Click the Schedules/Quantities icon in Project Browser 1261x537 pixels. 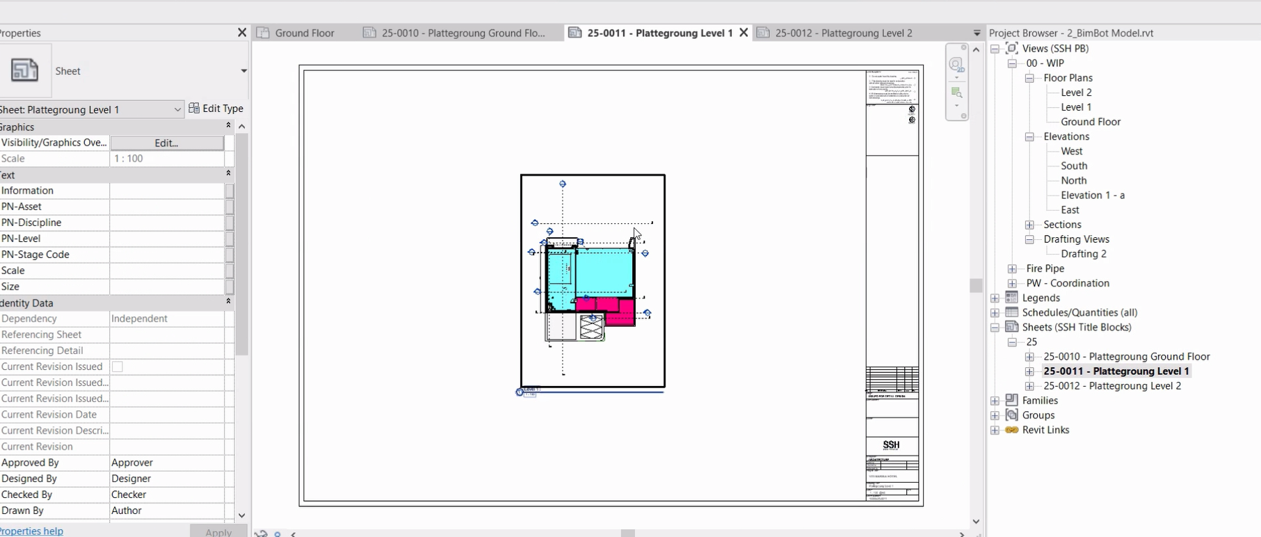(1012, 312)
